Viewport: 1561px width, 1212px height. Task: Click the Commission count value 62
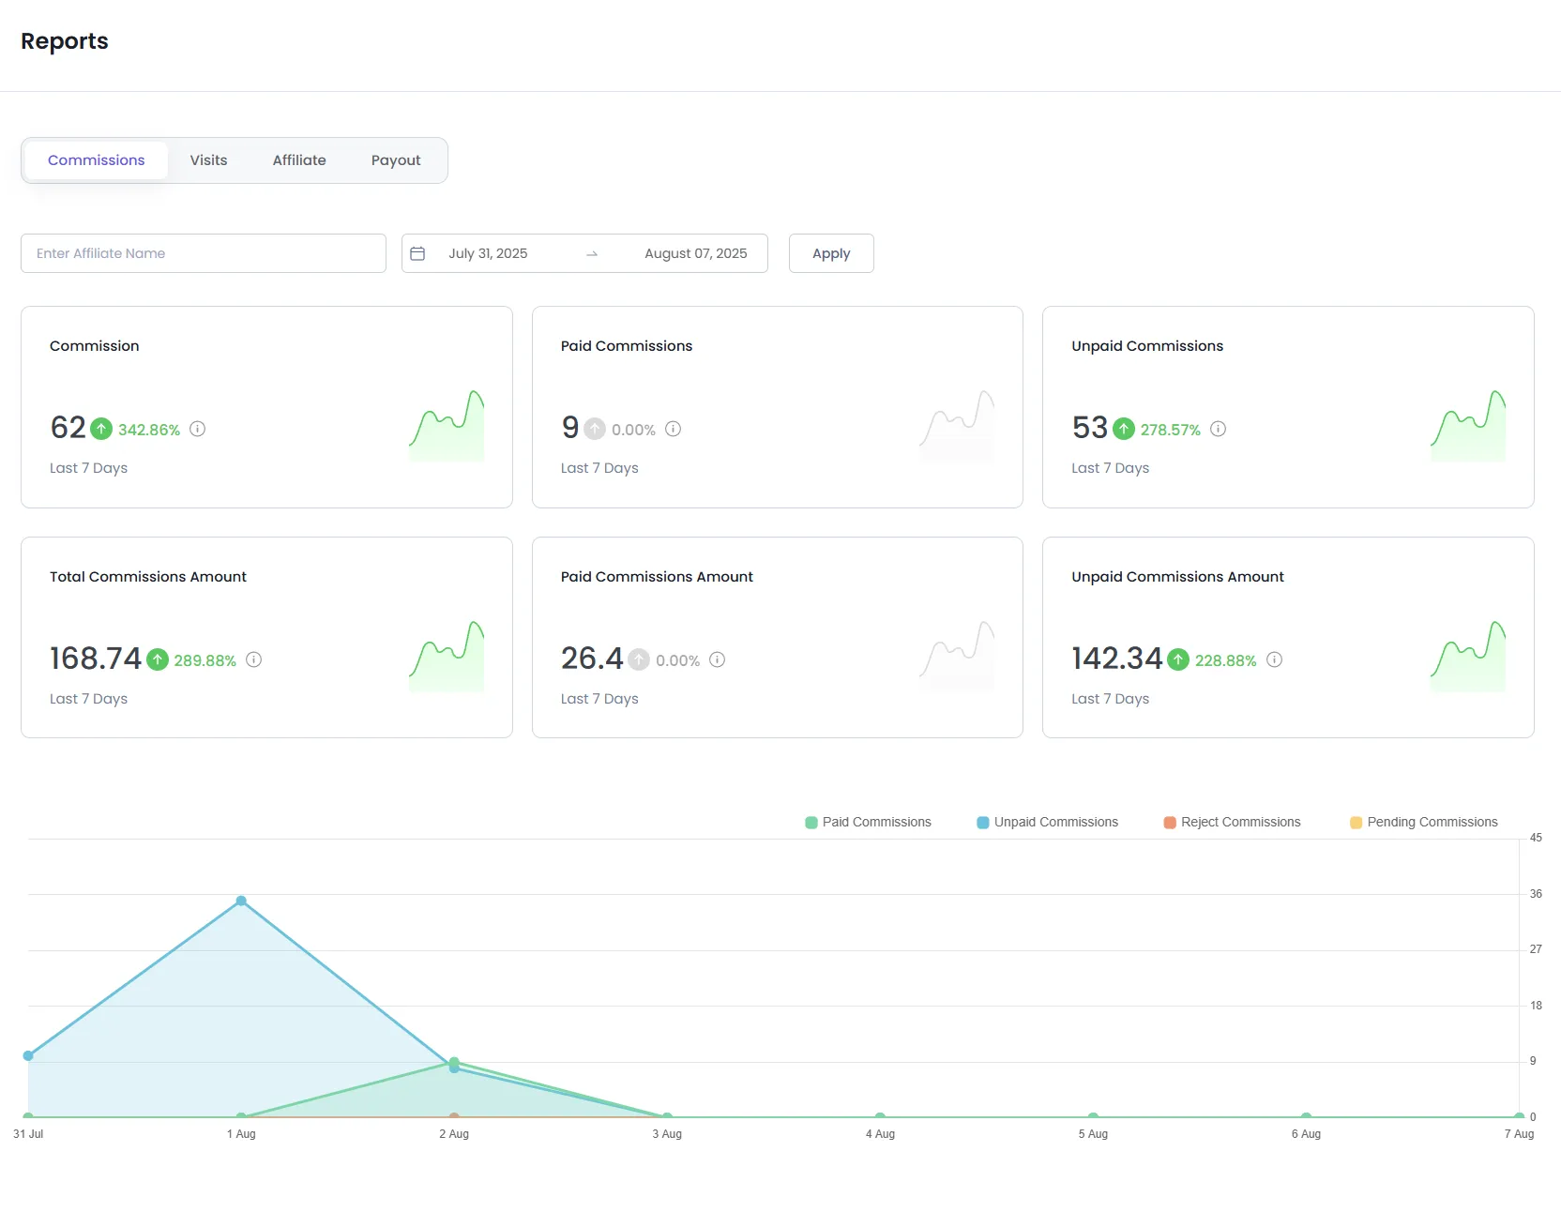(68, 428)
